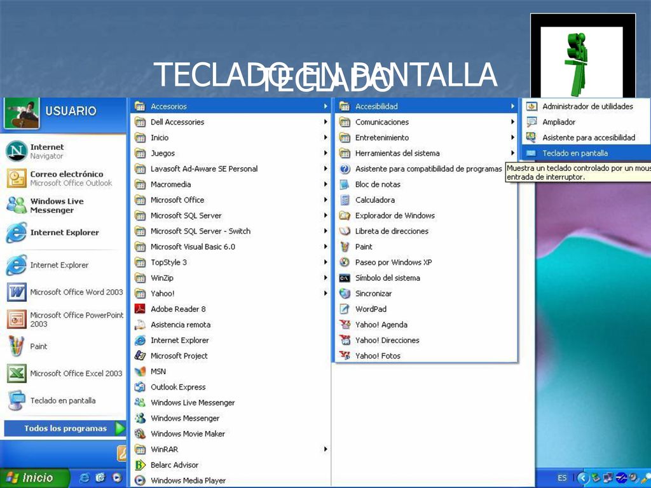The image size is (651, 488).
Task: Click Todos los programas button
Action: 65,428
